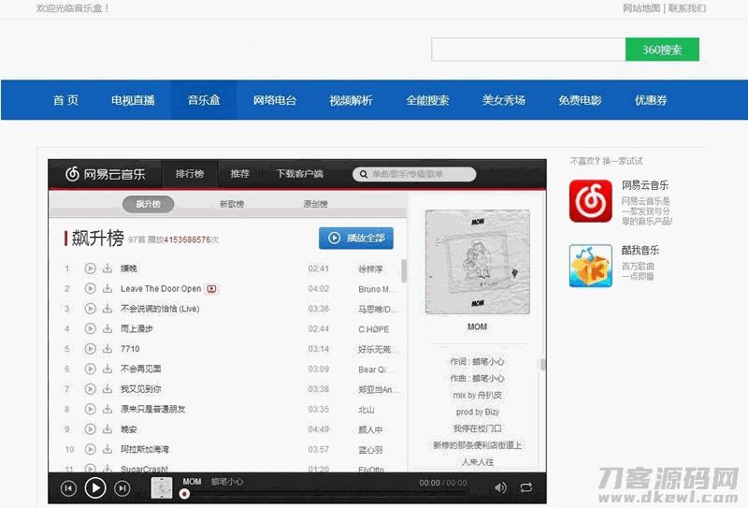Image resolution: width=748 pixels, height=508 pixels.
Task: Play the song 雨上漫步
Action: (x=91, y=329)
